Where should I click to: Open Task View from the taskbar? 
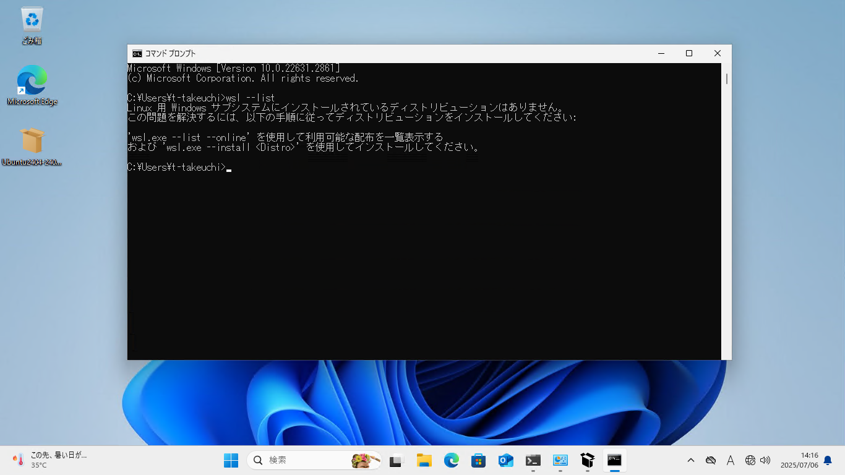(397, 460)
